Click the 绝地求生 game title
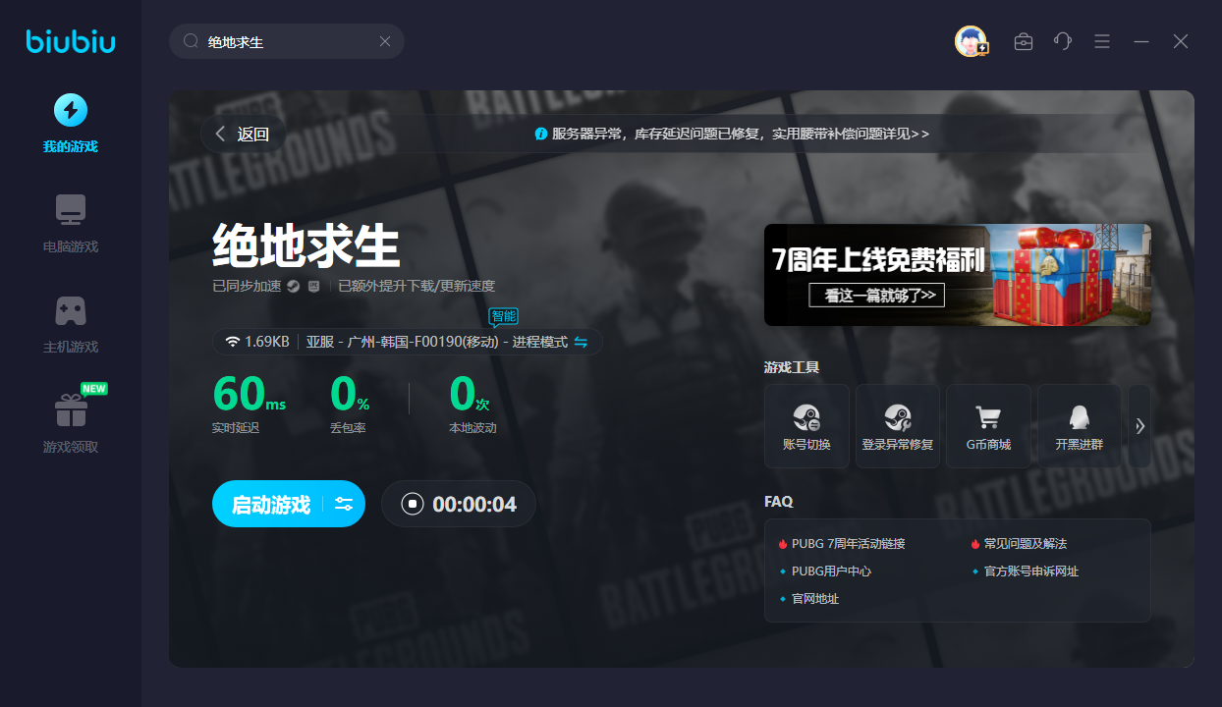1222x707 pixels. click(306, 245)
